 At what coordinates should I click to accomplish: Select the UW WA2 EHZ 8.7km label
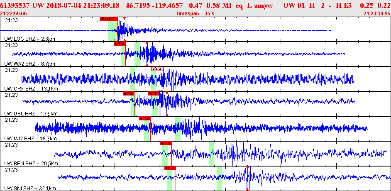pos(29,64)
